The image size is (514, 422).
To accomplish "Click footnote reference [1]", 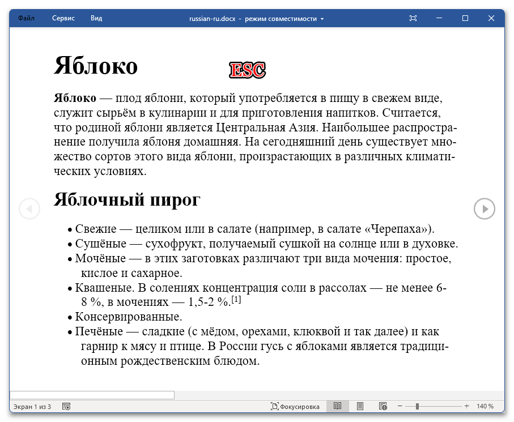I will 236,300.
